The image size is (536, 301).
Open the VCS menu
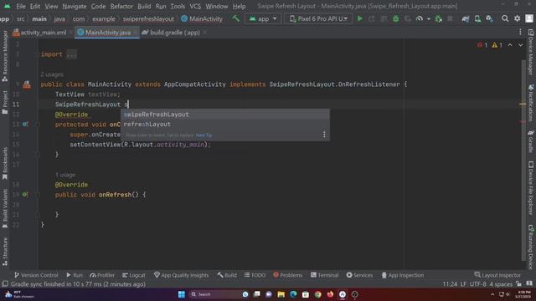coord(195,6)
